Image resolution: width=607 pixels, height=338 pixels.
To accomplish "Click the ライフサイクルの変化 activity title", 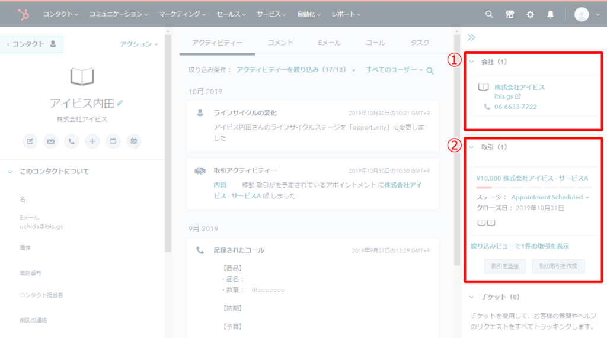I will (245, 113).
